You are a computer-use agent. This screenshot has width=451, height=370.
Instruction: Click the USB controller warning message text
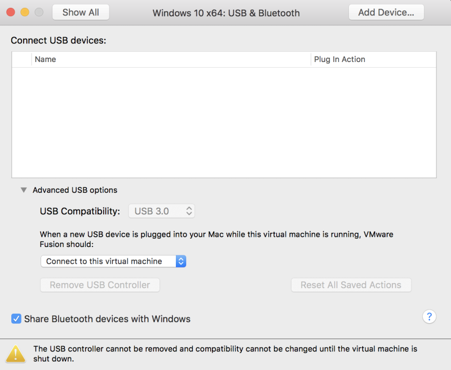pos(225,354)
